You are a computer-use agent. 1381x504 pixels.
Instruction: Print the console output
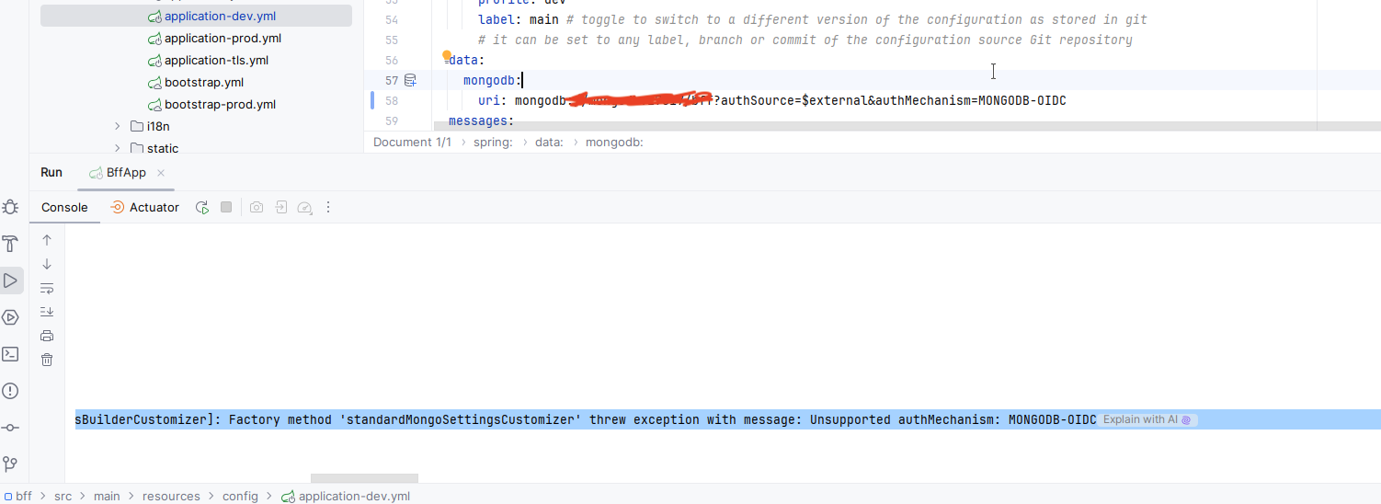click(x=47, y=336)
